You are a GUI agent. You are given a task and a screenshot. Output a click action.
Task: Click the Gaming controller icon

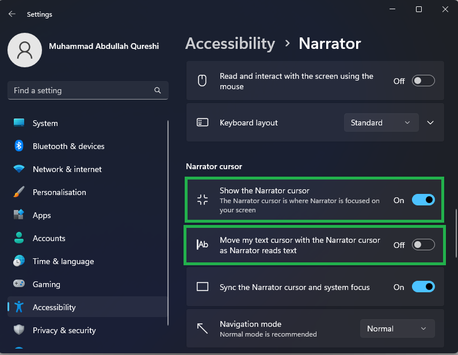pos(19,284)
